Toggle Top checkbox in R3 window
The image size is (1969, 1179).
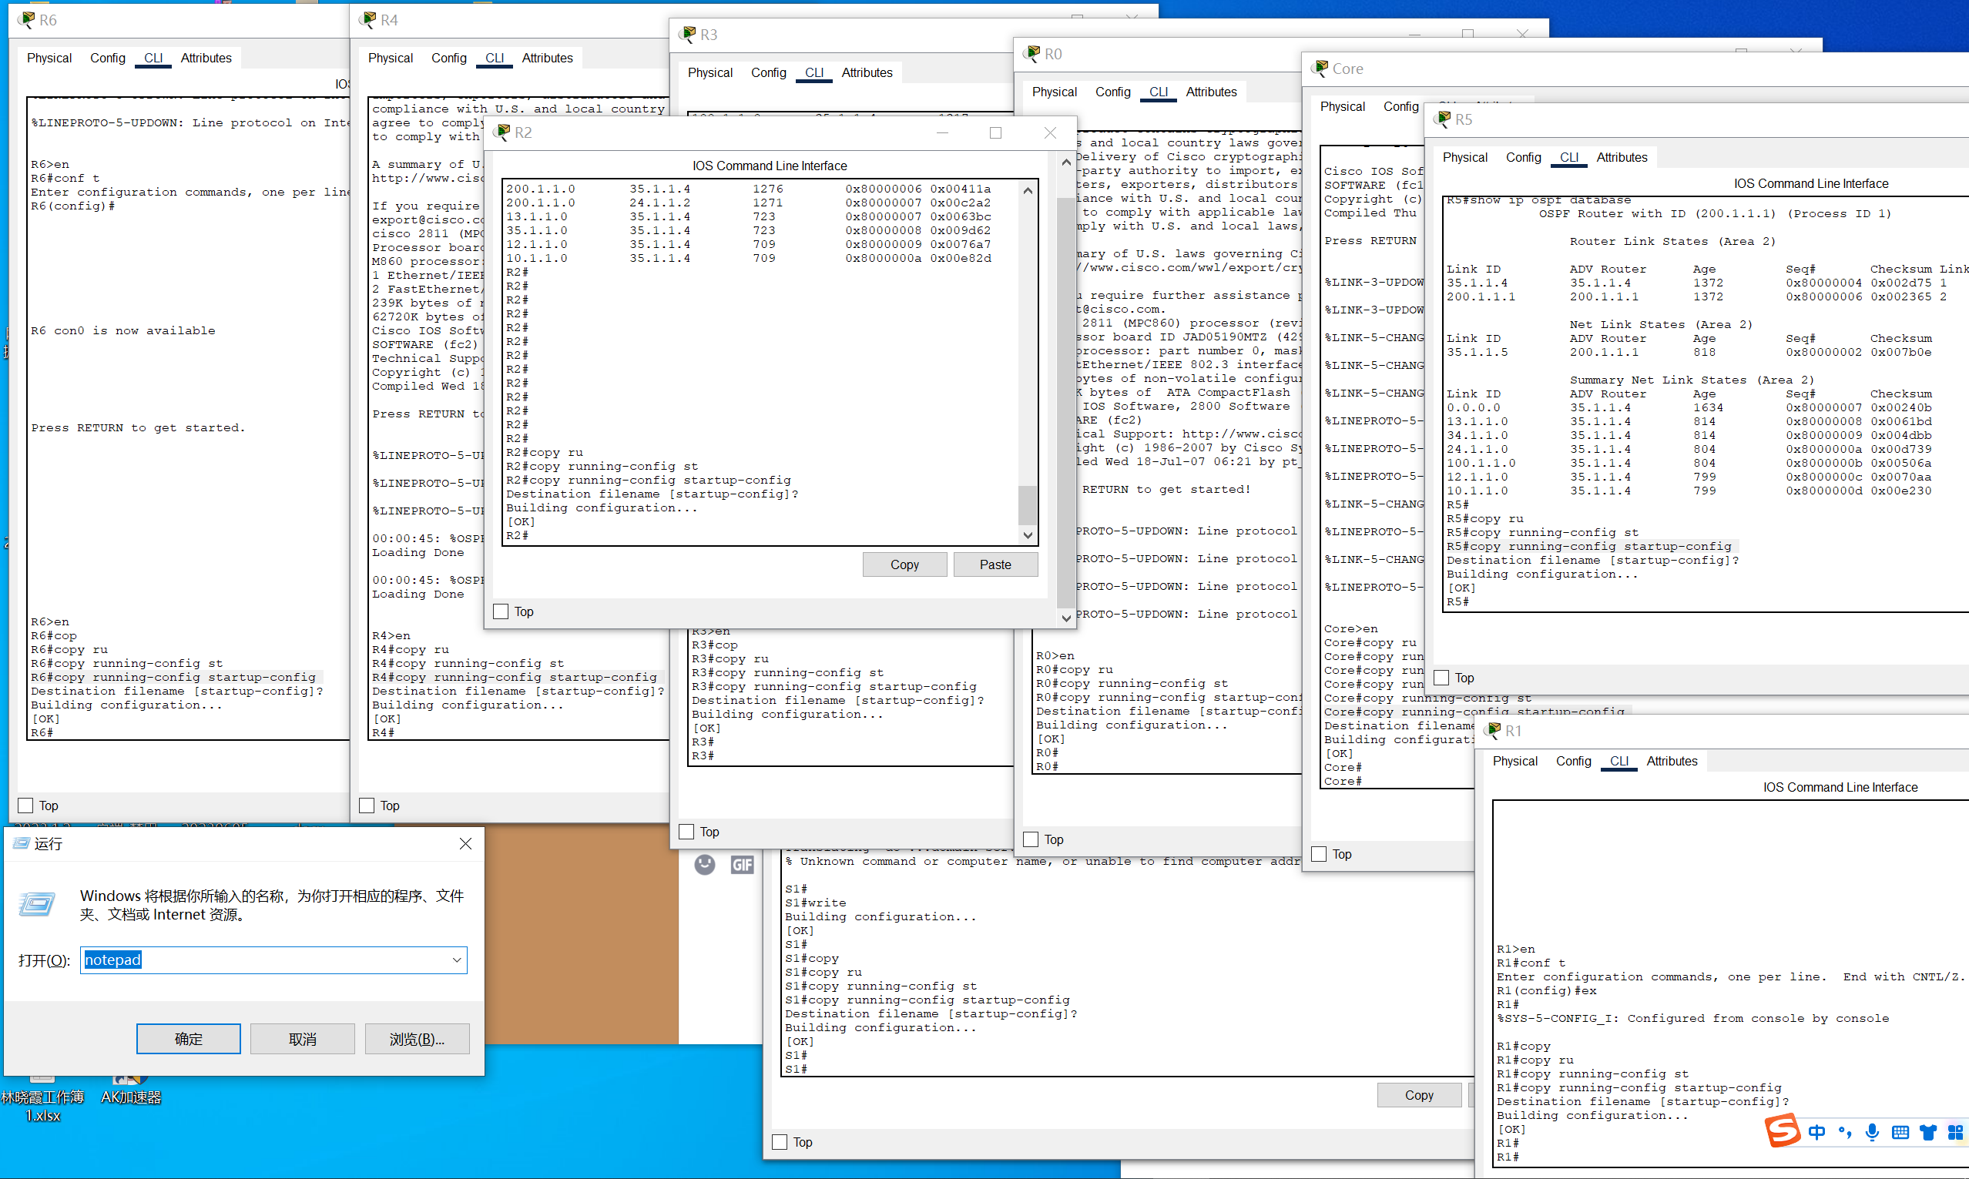coord(686,832)
